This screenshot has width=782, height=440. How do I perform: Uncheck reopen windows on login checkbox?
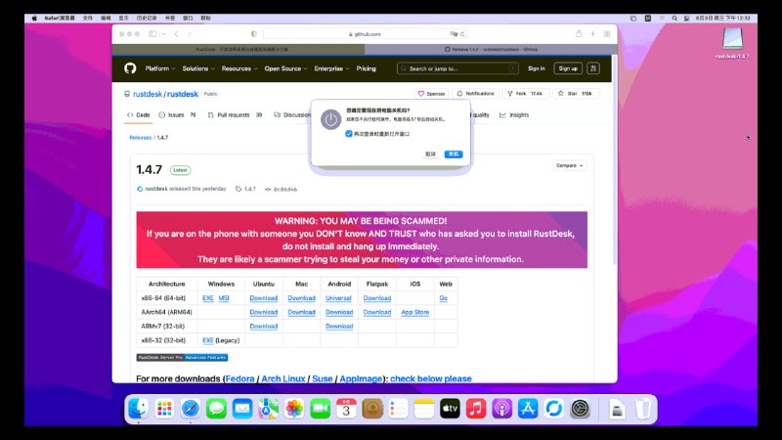(349, 134)
